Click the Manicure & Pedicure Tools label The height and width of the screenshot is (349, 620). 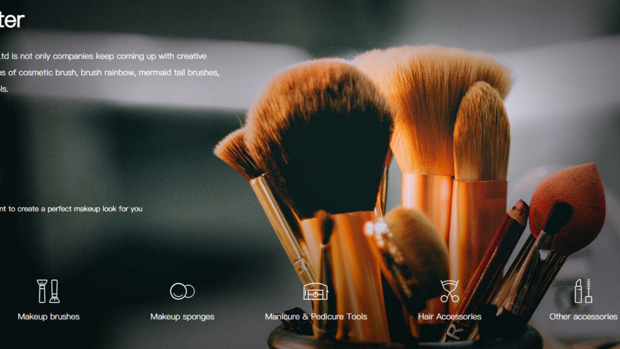point(315,316)
